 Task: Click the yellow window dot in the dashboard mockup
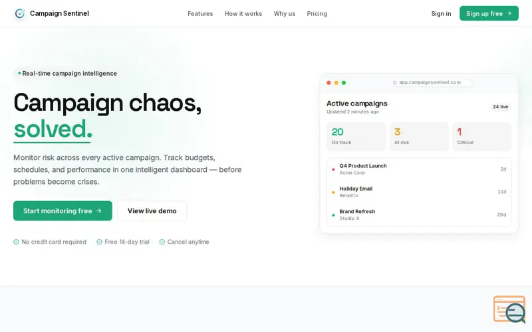pos(336,82)
